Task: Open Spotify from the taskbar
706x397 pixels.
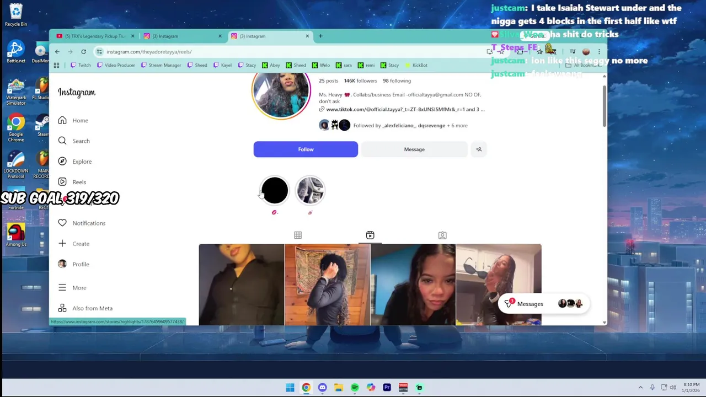Action: click(355, 388)
